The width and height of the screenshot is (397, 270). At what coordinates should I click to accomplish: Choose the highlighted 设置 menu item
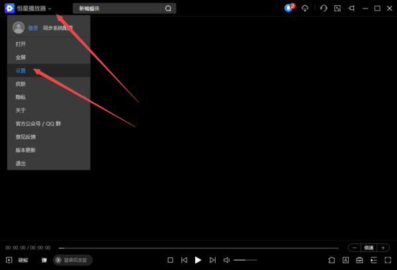click(x=48, y=70)
